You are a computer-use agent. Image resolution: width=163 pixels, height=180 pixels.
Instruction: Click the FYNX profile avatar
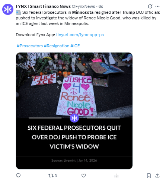pos(8,9)
